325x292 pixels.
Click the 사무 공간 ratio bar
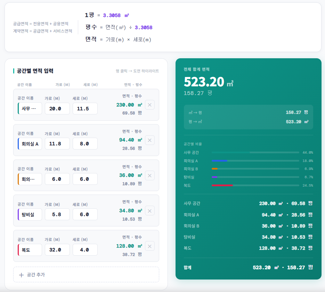click(x=255, y=152)
